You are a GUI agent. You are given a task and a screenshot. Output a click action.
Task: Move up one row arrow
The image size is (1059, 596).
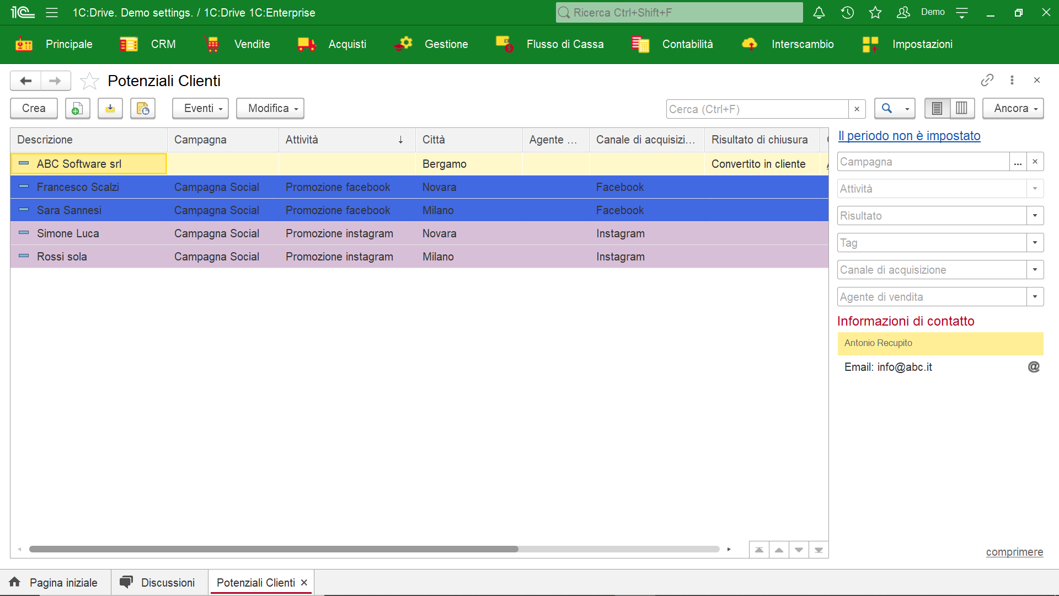pos(779,550)
